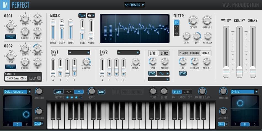262x131 pixels.
Task: Click the OSC1 waveform selector knob
Action: point(11,26)
